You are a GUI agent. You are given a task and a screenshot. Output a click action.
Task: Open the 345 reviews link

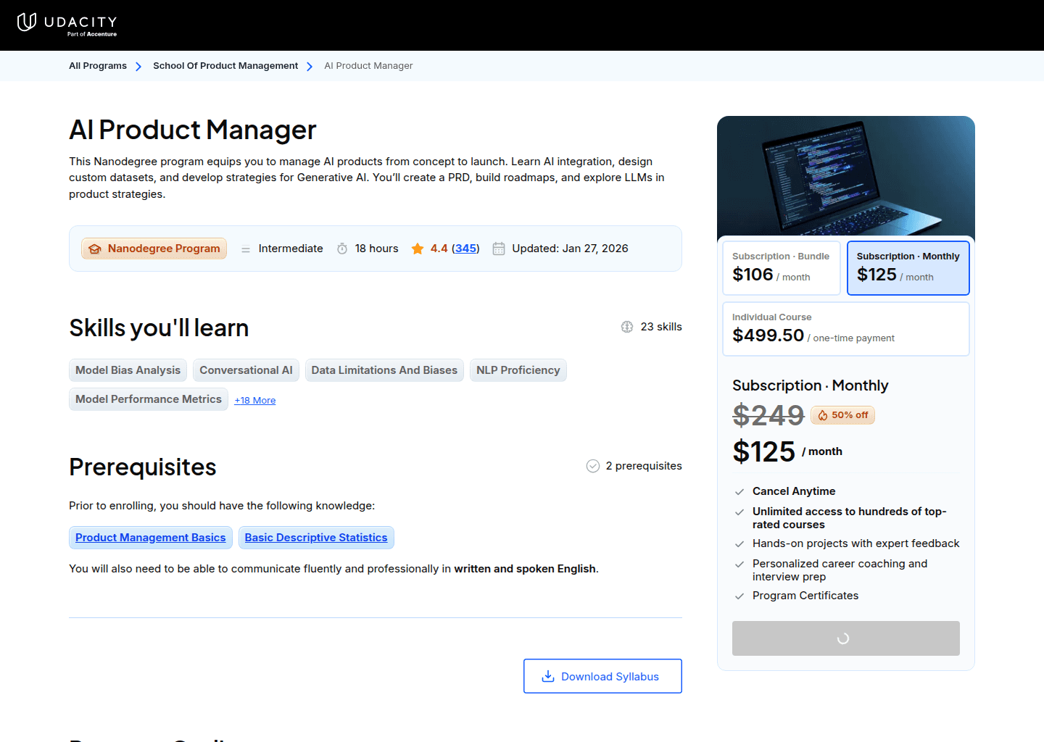465,248
